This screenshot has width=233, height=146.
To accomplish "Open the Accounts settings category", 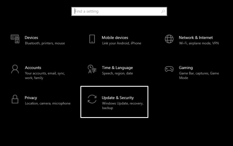I will (33, 68).
